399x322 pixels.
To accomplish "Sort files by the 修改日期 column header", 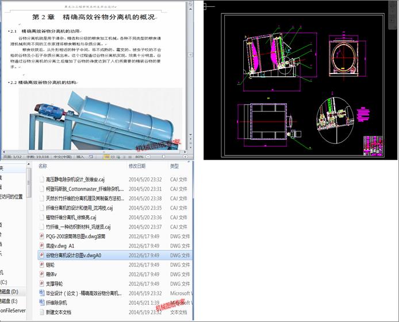I will click(137, 166).
